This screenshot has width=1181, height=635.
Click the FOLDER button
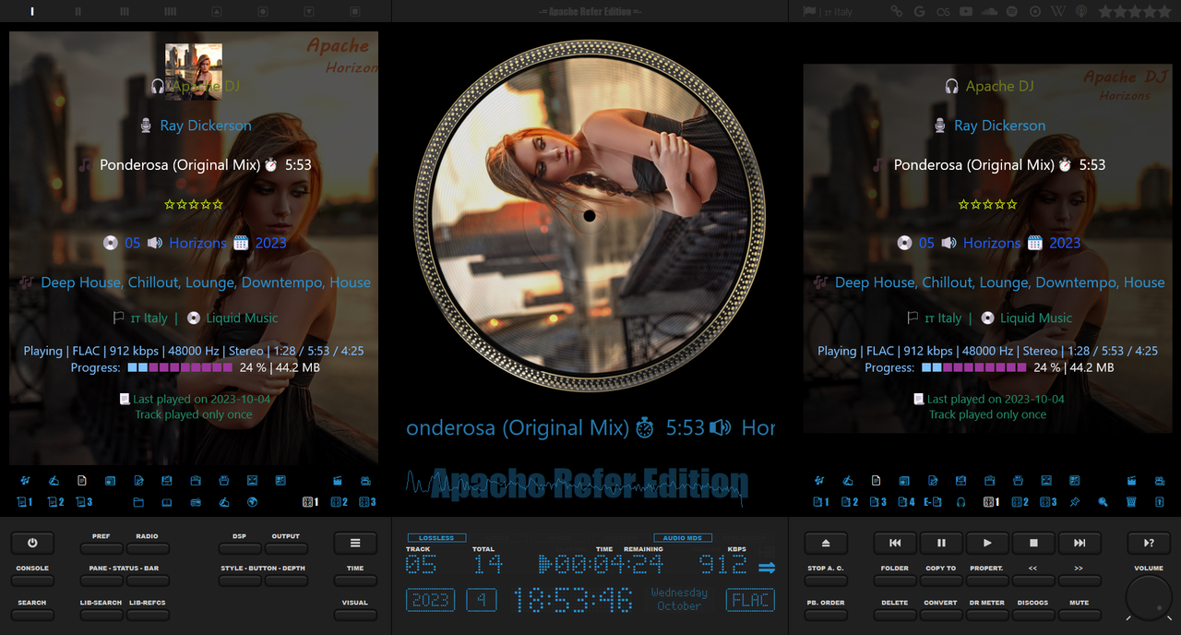click(x=895, y=581)
